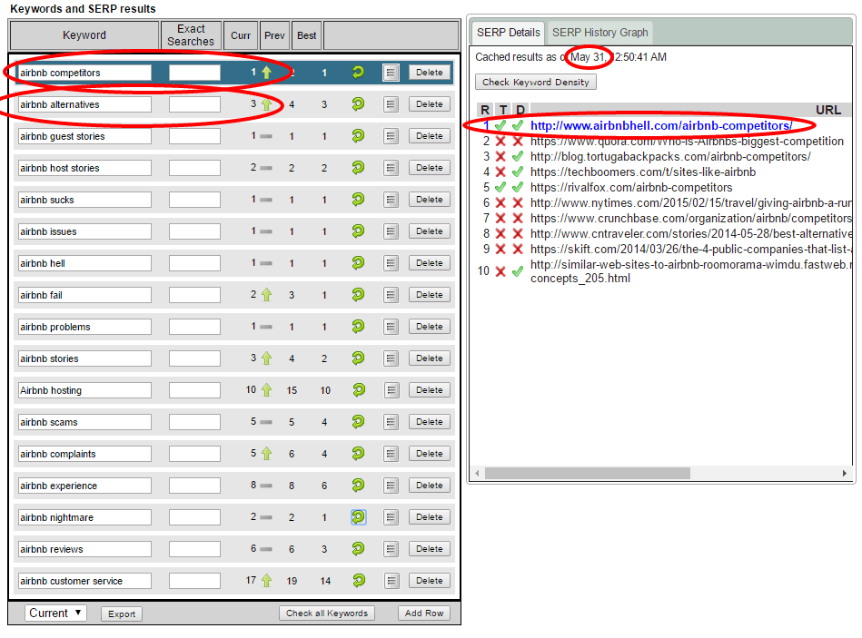
Task: Edit the airbnb alternatives keyword field
Action: pyautogui.click(x=84, y=104)
